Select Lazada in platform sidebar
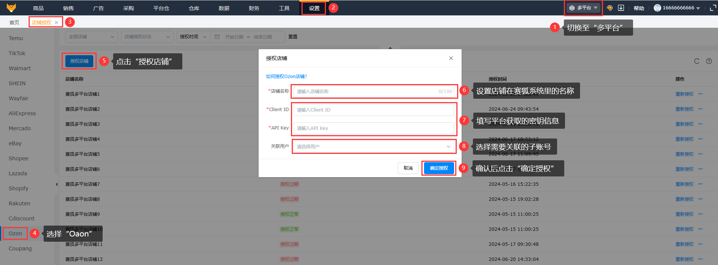 click(18, 173)
